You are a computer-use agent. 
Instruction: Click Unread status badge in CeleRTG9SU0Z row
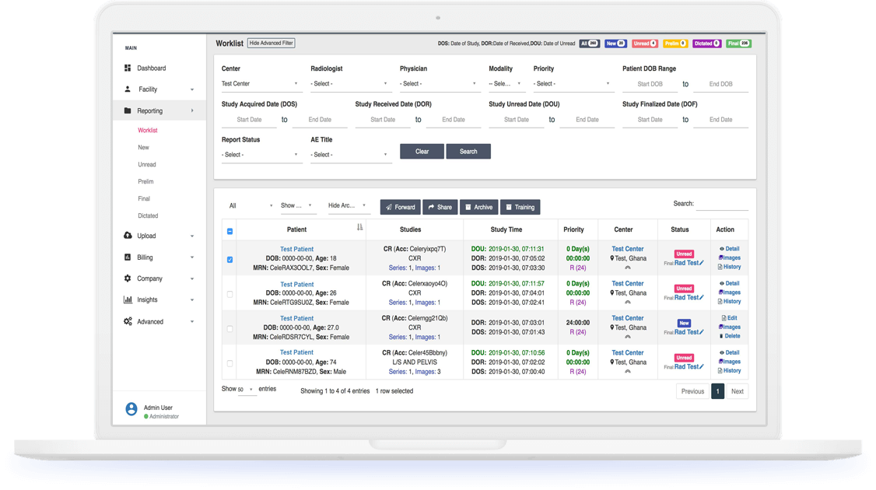(x=684, y=289)
